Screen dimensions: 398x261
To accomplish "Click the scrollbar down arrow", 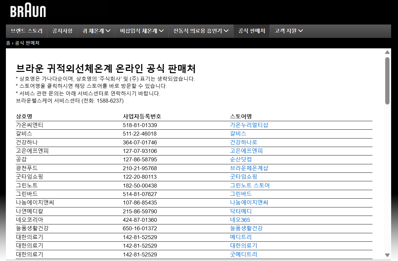I will [x=387, y=255].
